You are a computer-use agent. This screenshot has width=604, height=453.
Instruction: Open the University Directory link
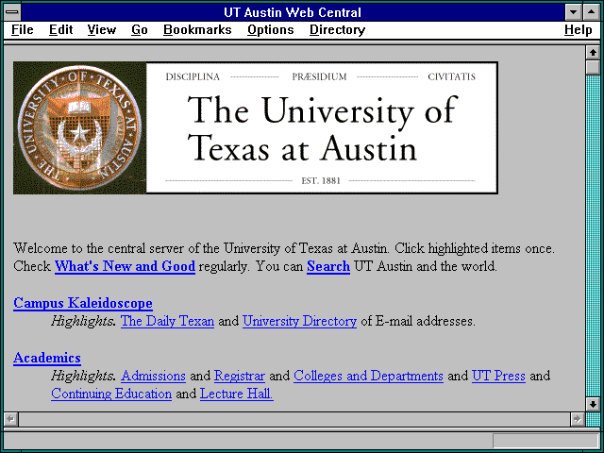pyautogui.click(x=299, y=321)
